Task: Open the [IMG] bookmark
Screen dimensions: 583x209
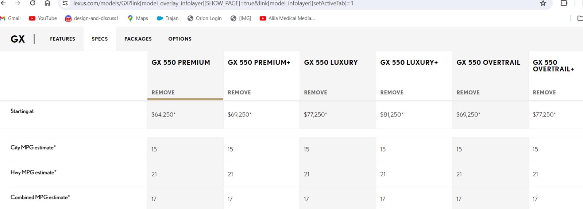Action: (241, 18)
